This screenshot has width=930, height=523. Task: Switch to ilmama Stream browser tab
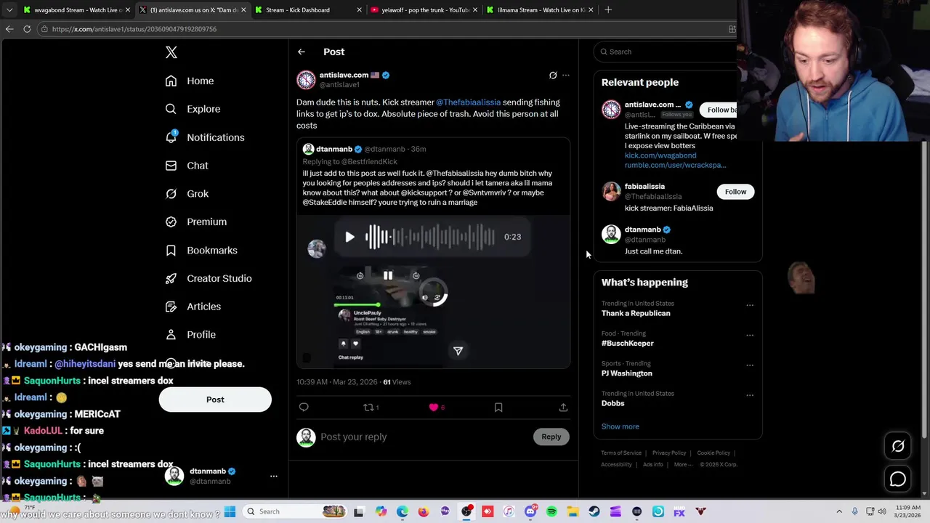(541, 9)
